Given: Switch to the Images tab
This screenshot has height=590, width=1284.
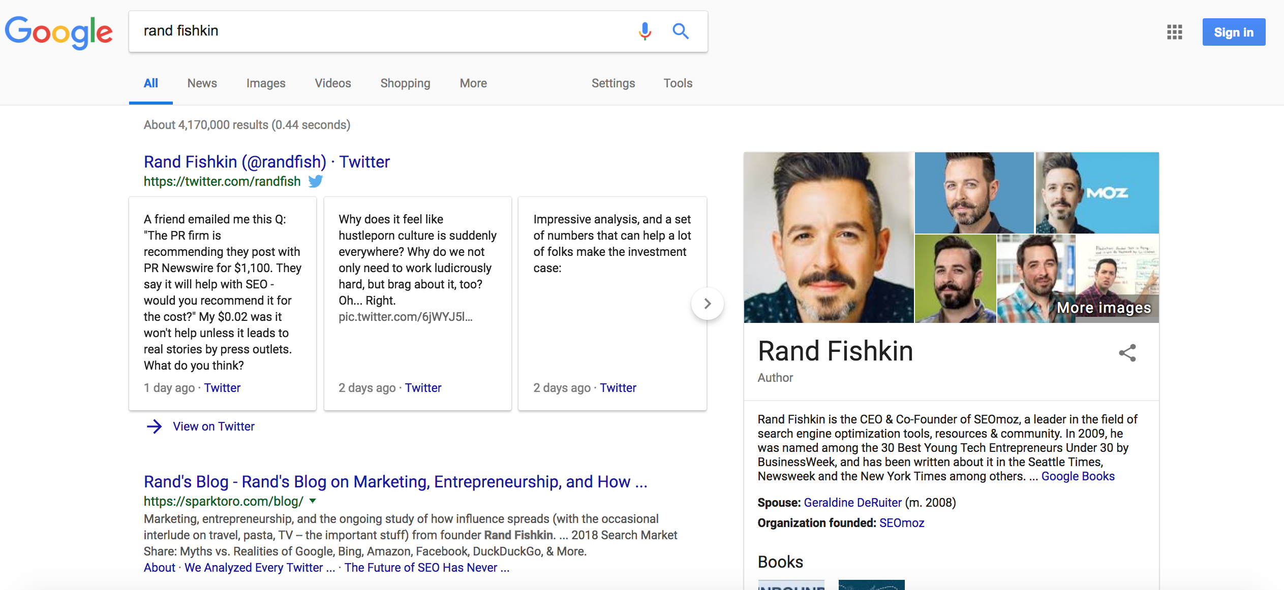Looking at the screenshot, I should pos(266,83).
